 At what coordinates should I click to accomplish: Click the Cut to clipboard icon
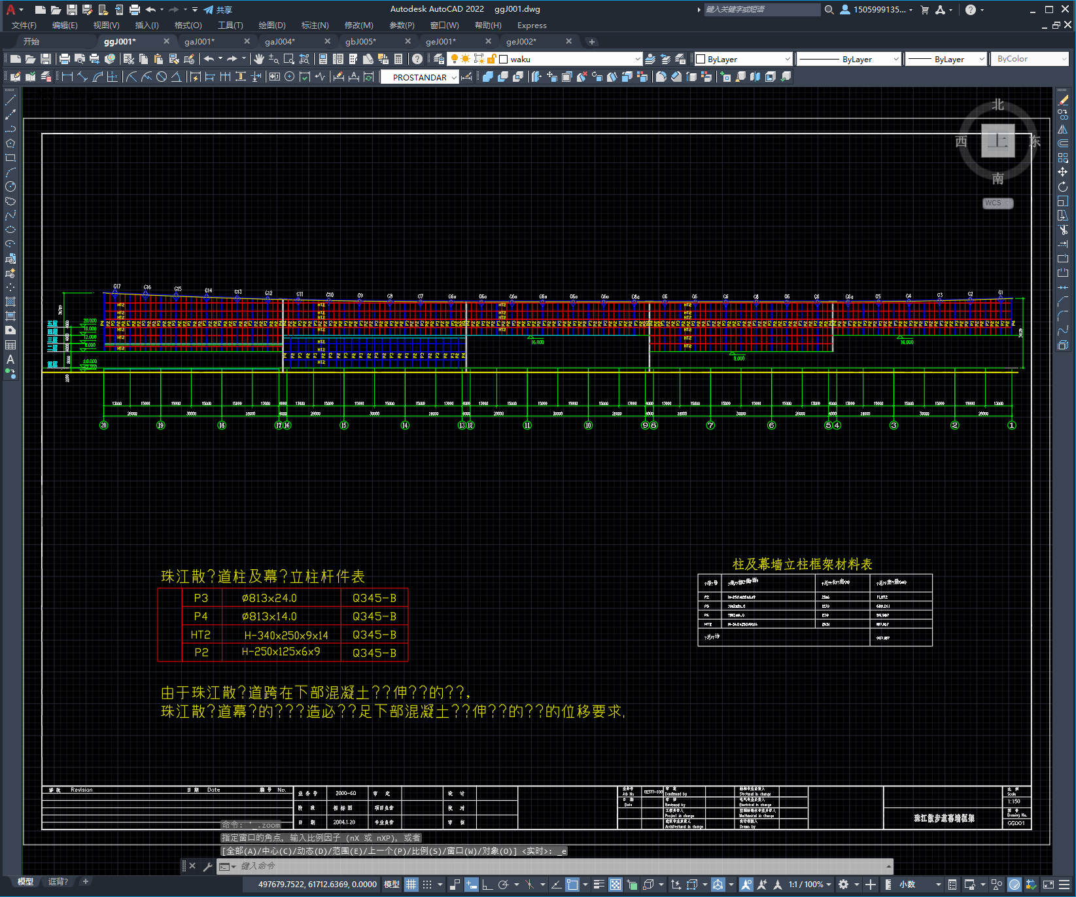click(x=129, y=59)
